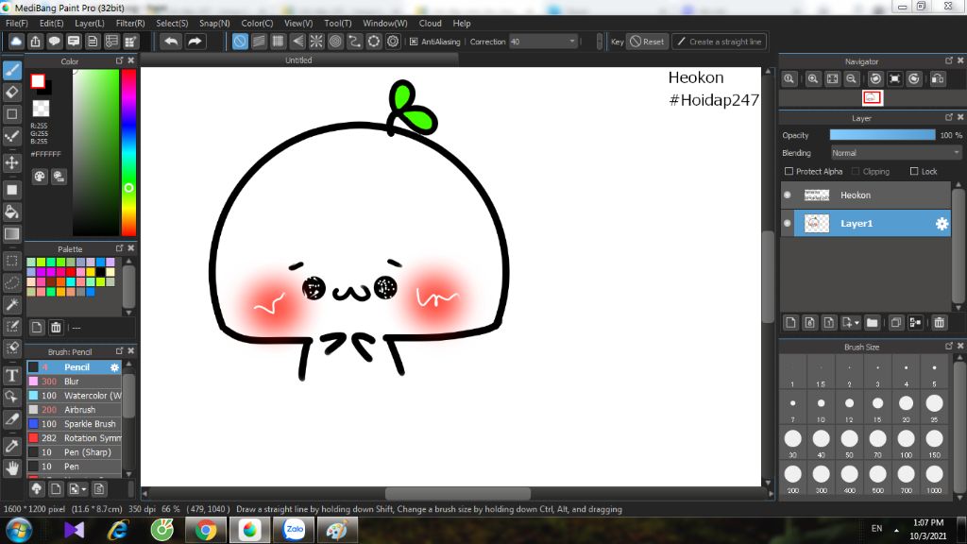Viewport: 967px width, 544px height.
Task: Select the Move tool
Action: pos(11,162)
